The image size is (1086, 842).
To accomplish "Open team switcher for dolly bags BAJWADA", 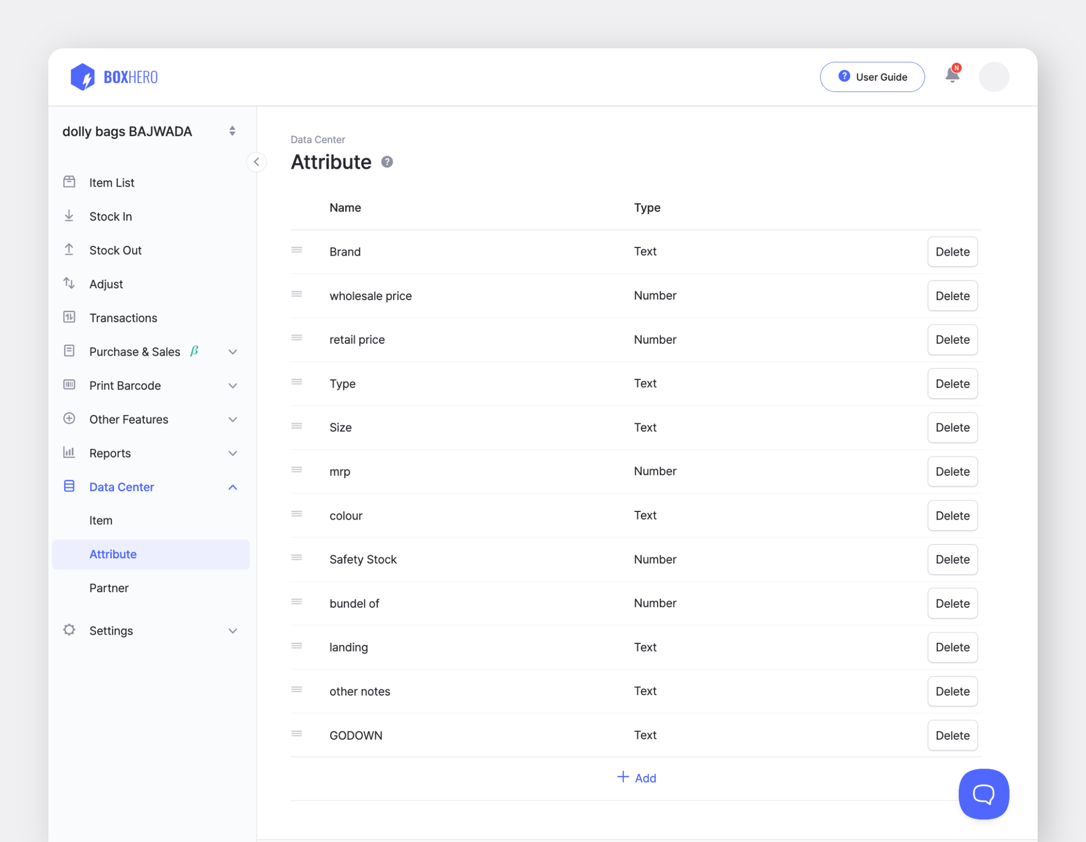I will pos(232,131).
